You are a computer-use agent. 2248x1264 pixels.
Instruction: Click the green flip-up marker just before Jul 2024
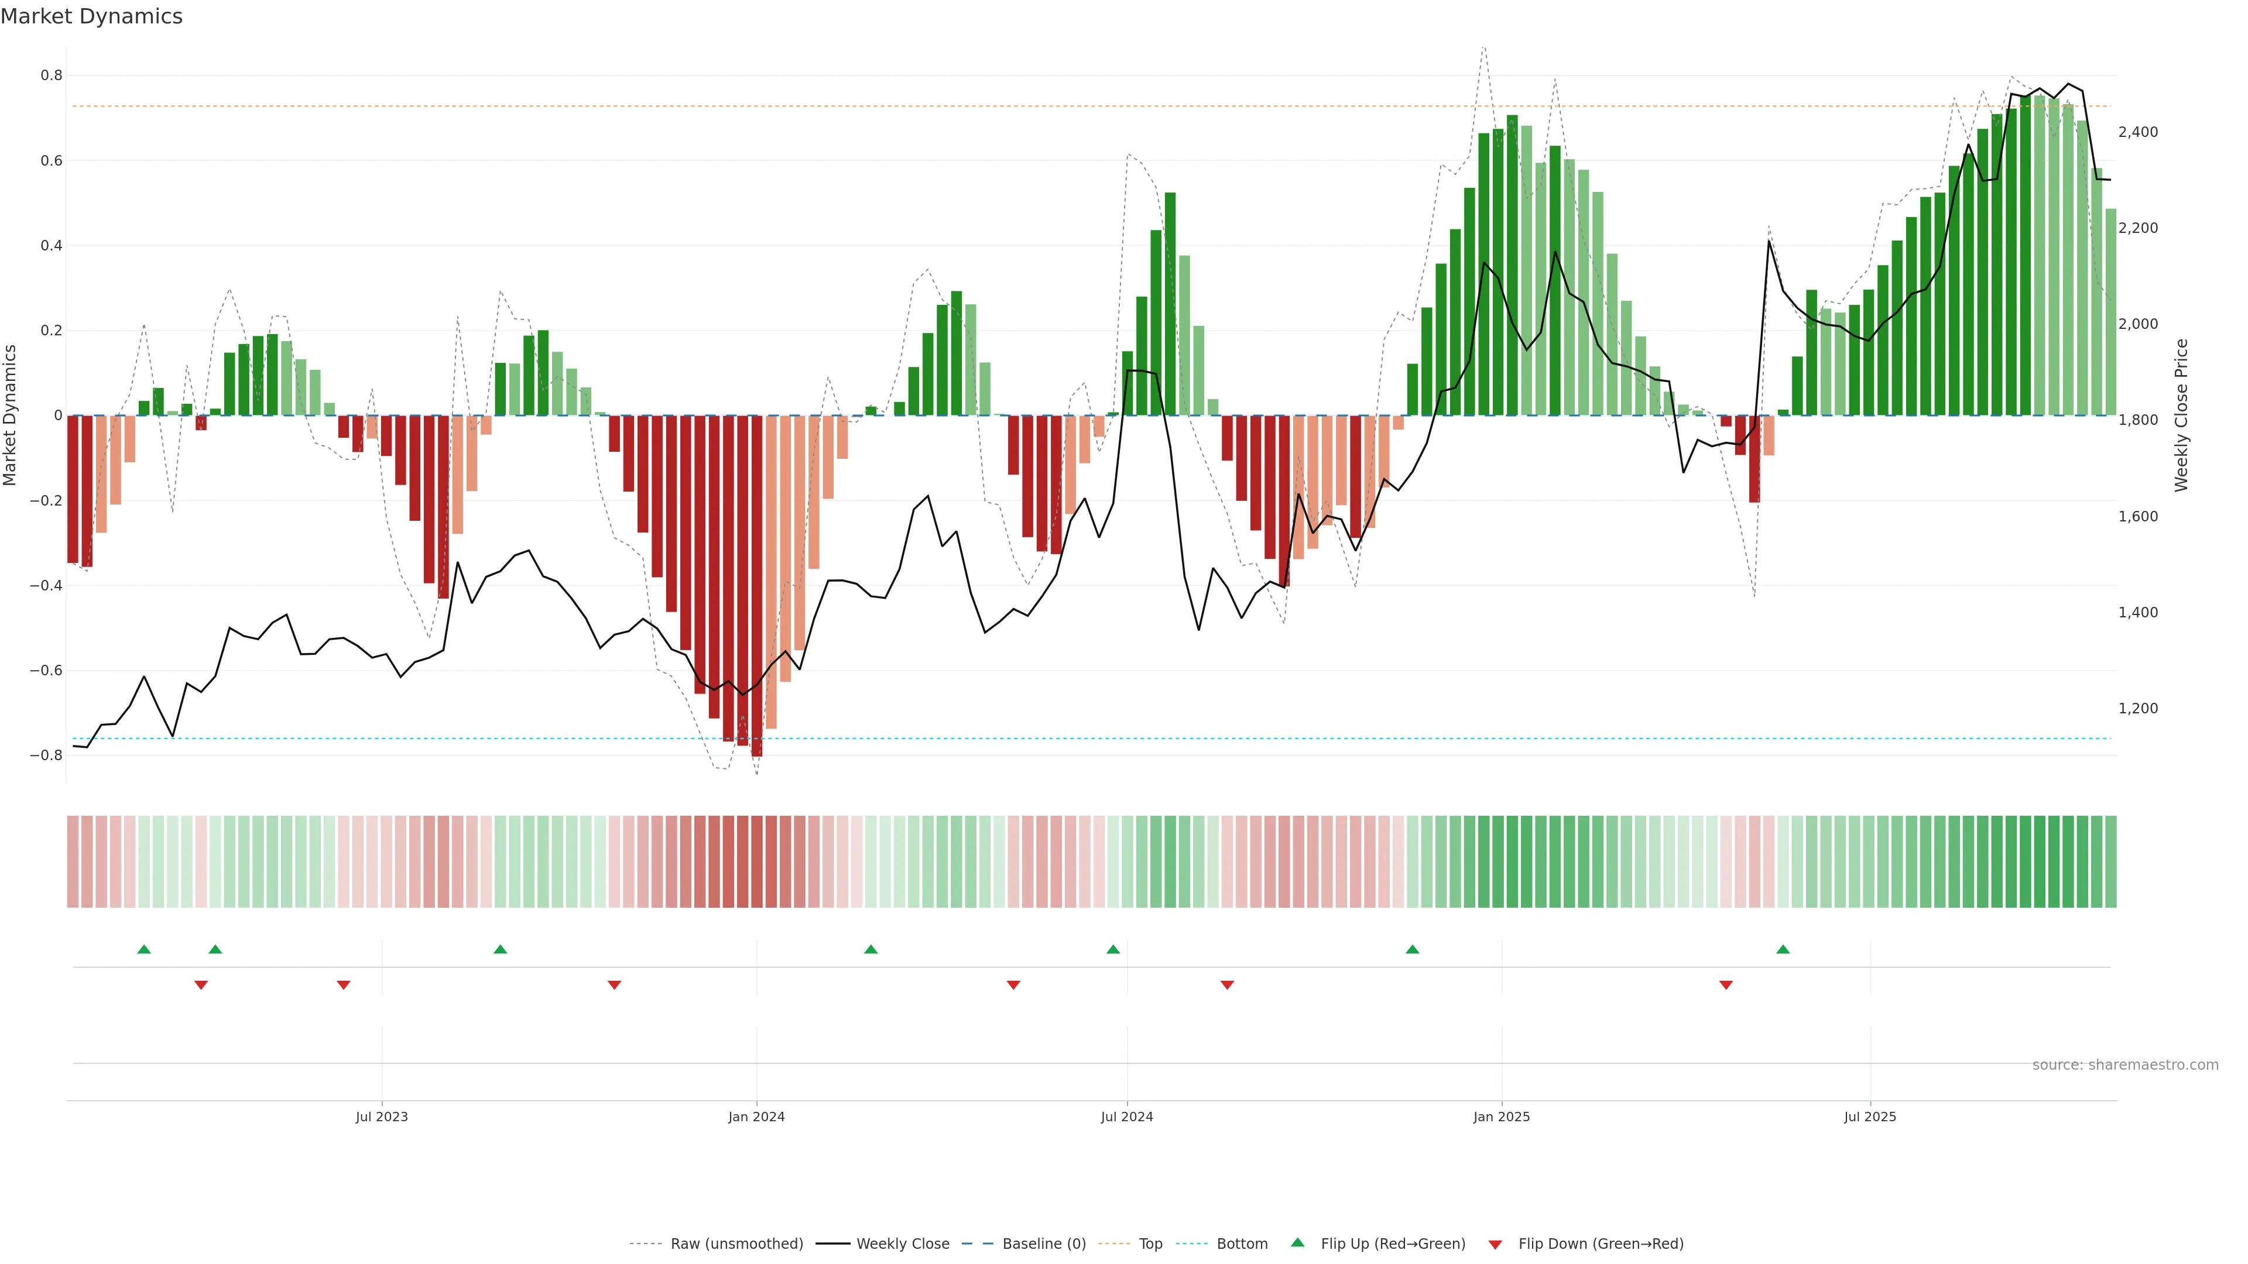(1113, 949)
